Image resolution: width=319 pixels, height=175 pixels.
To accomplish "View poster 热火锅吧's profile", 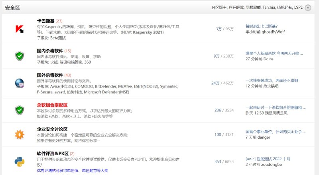I will 271,86.
